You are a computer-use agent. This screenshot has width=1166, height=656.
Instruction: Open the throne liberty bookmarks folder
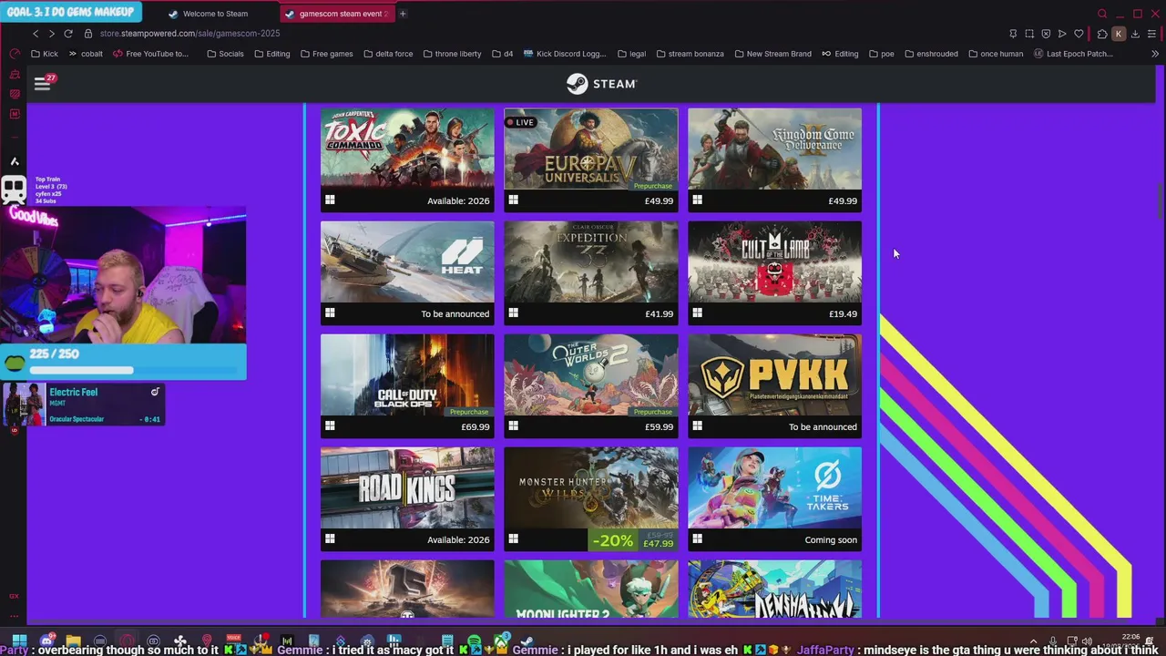click(452, 54)
